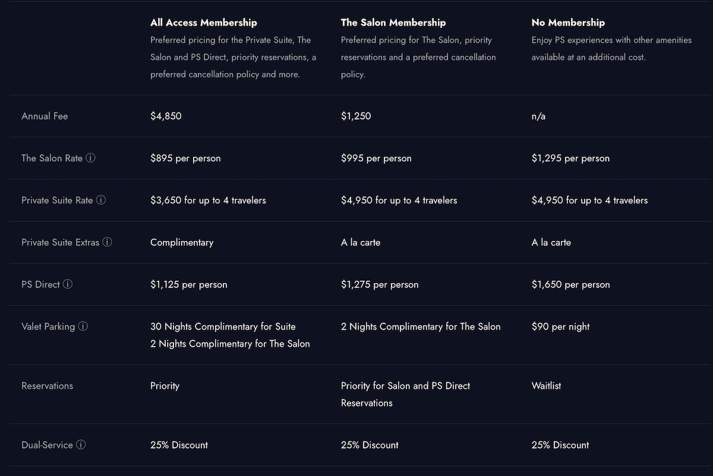Click The Salon Membership column heading
The image size is (713, 476).
(393, 23)
